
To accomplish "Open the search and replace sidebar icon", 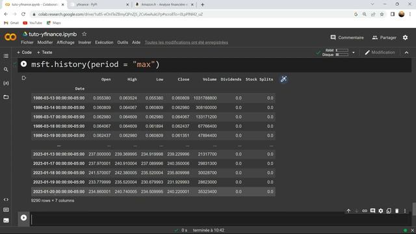I will [x=6, y=70].
